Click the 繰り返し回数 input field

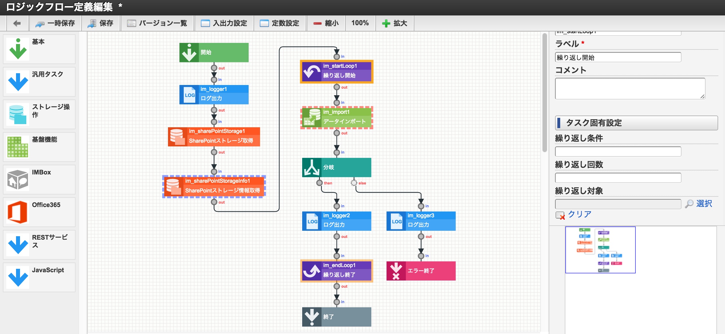pyautogui.click(x=618, y=178)
